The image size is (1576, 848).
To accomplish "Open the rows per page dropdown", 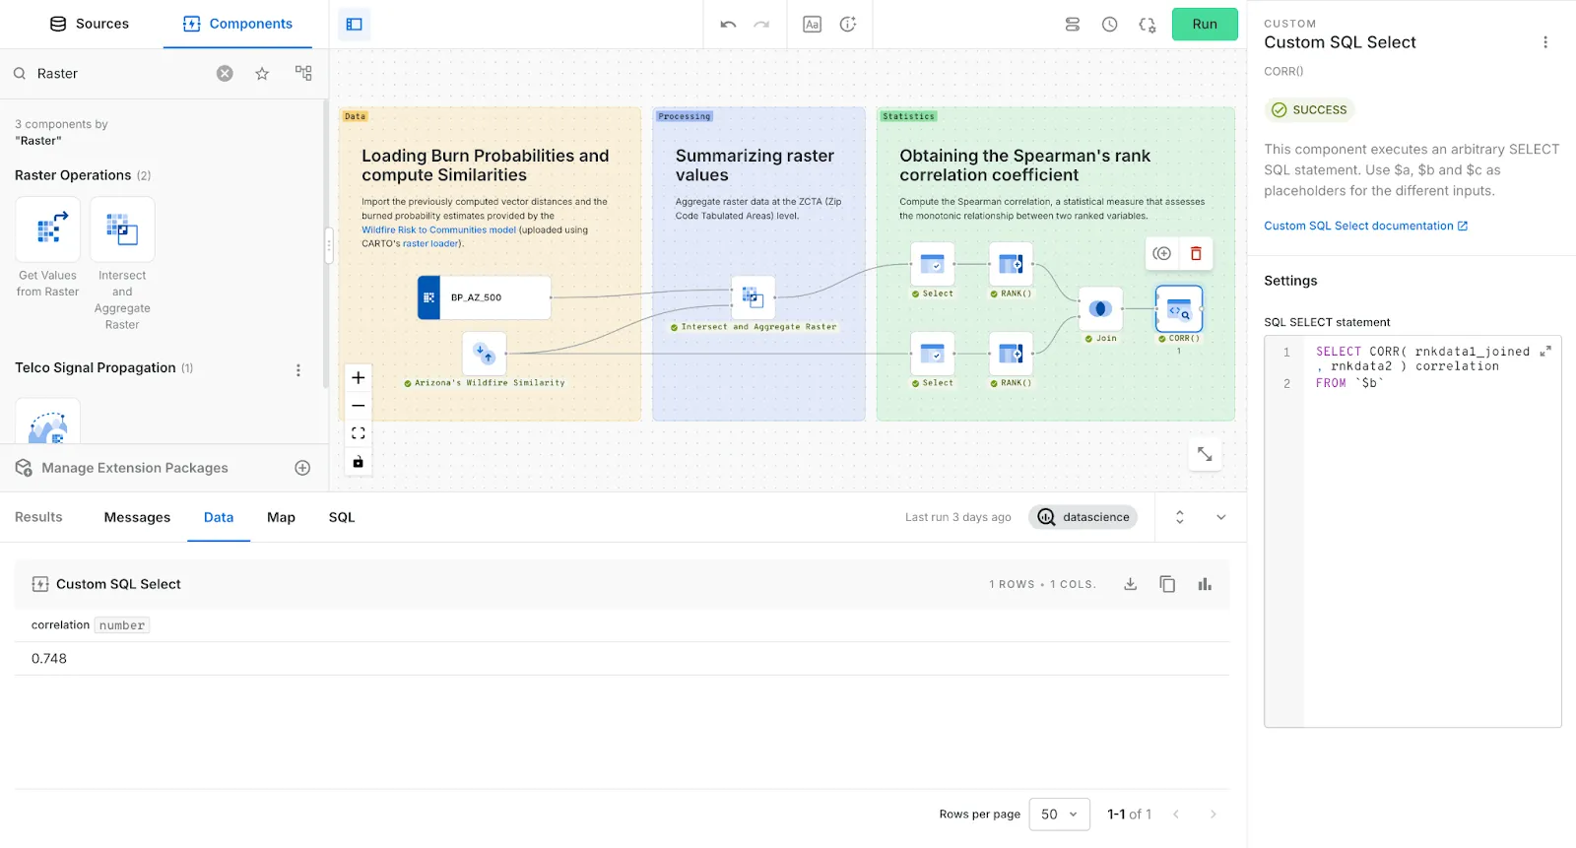I will point(1059,815).
